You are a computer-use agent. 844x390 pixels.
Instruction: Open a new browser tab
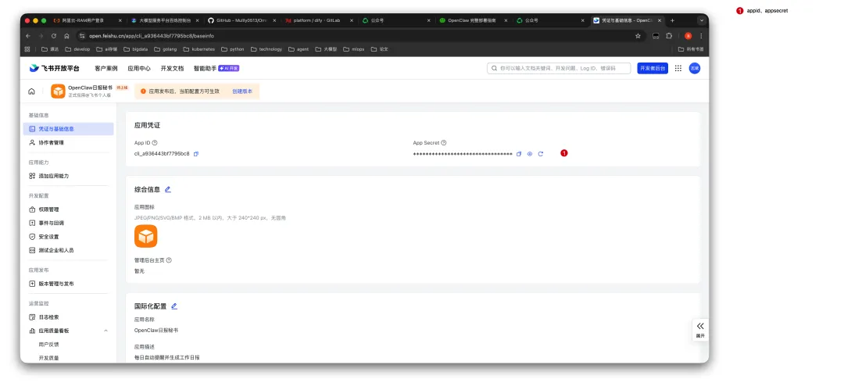pyautogui.click(x=672, y=20)
